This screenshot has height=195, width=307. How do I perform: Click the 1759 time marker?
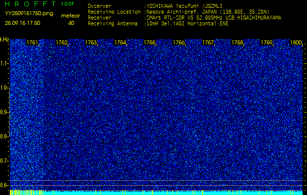(267, 42)
